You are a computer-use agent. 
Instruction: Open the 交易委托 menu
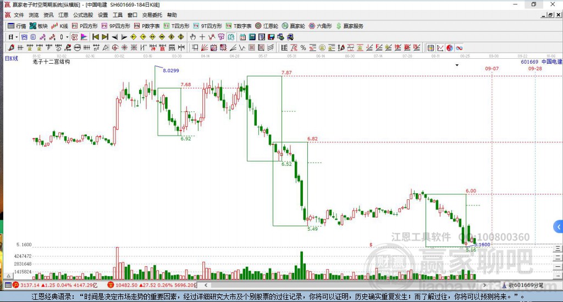tap(152, 15)
